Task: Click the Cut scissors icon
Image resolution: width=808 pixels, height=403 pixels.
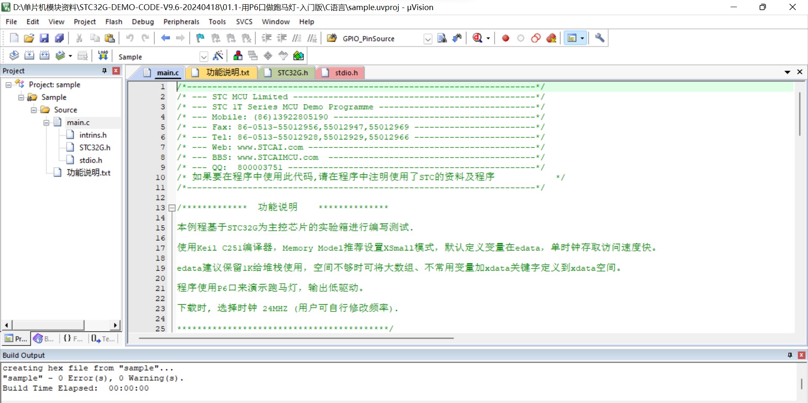Action: (x=79, y=38)
